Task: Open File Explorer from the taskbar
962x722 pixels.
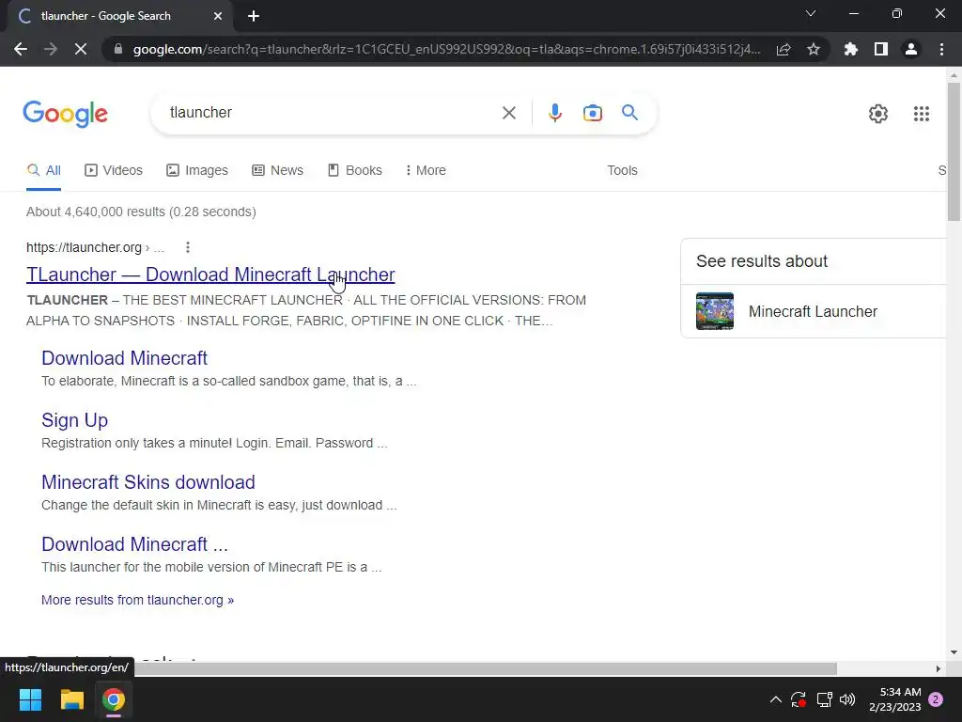Action: pyautogui.click(x=71, y=699)
